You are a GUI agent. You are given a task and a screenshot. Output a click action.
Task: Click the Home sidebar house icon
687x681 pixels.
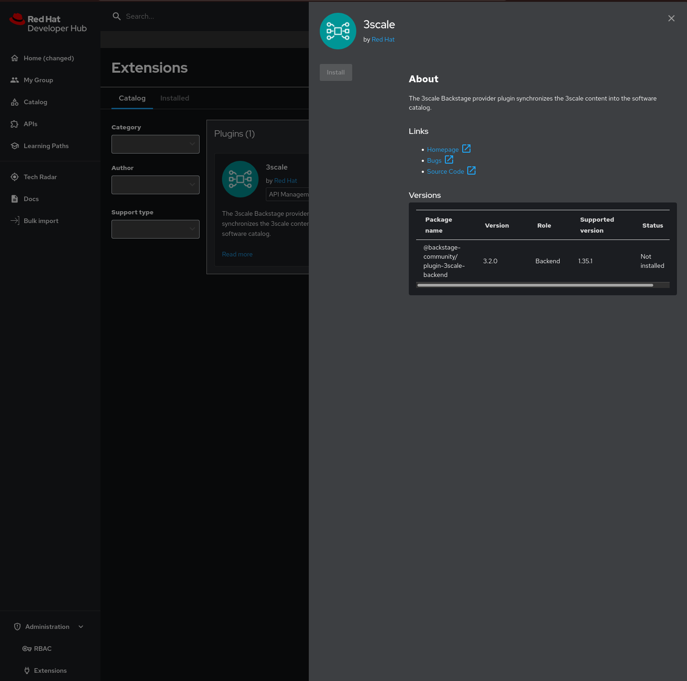tap(15, 58)
